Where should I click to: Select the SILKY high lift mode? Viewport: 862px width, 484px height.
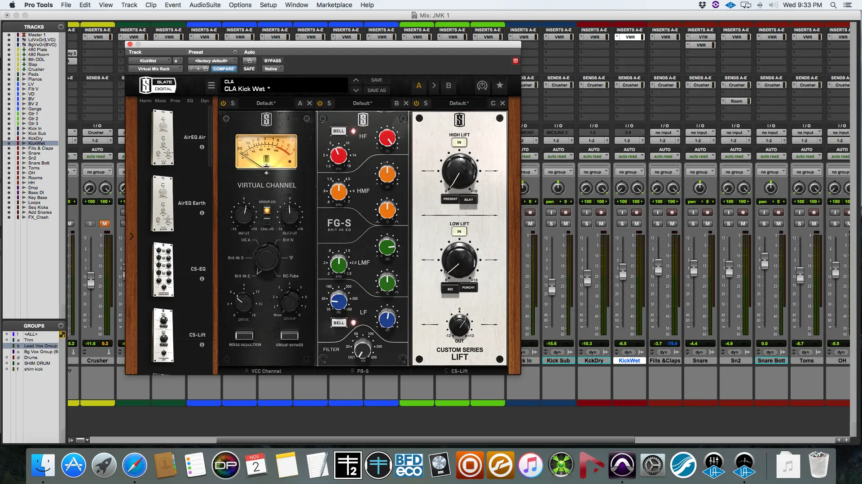point(468,199)
